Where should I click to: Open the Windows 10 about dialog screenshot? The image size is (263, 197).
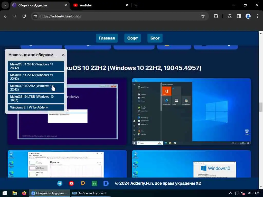click(191, 164)
